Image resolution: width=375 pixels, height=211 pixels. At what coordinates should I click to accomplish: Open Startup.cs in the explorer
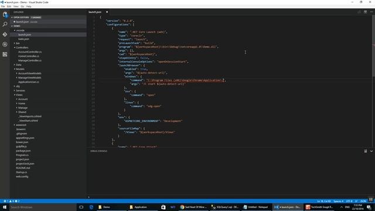click(x=22, y=172)
